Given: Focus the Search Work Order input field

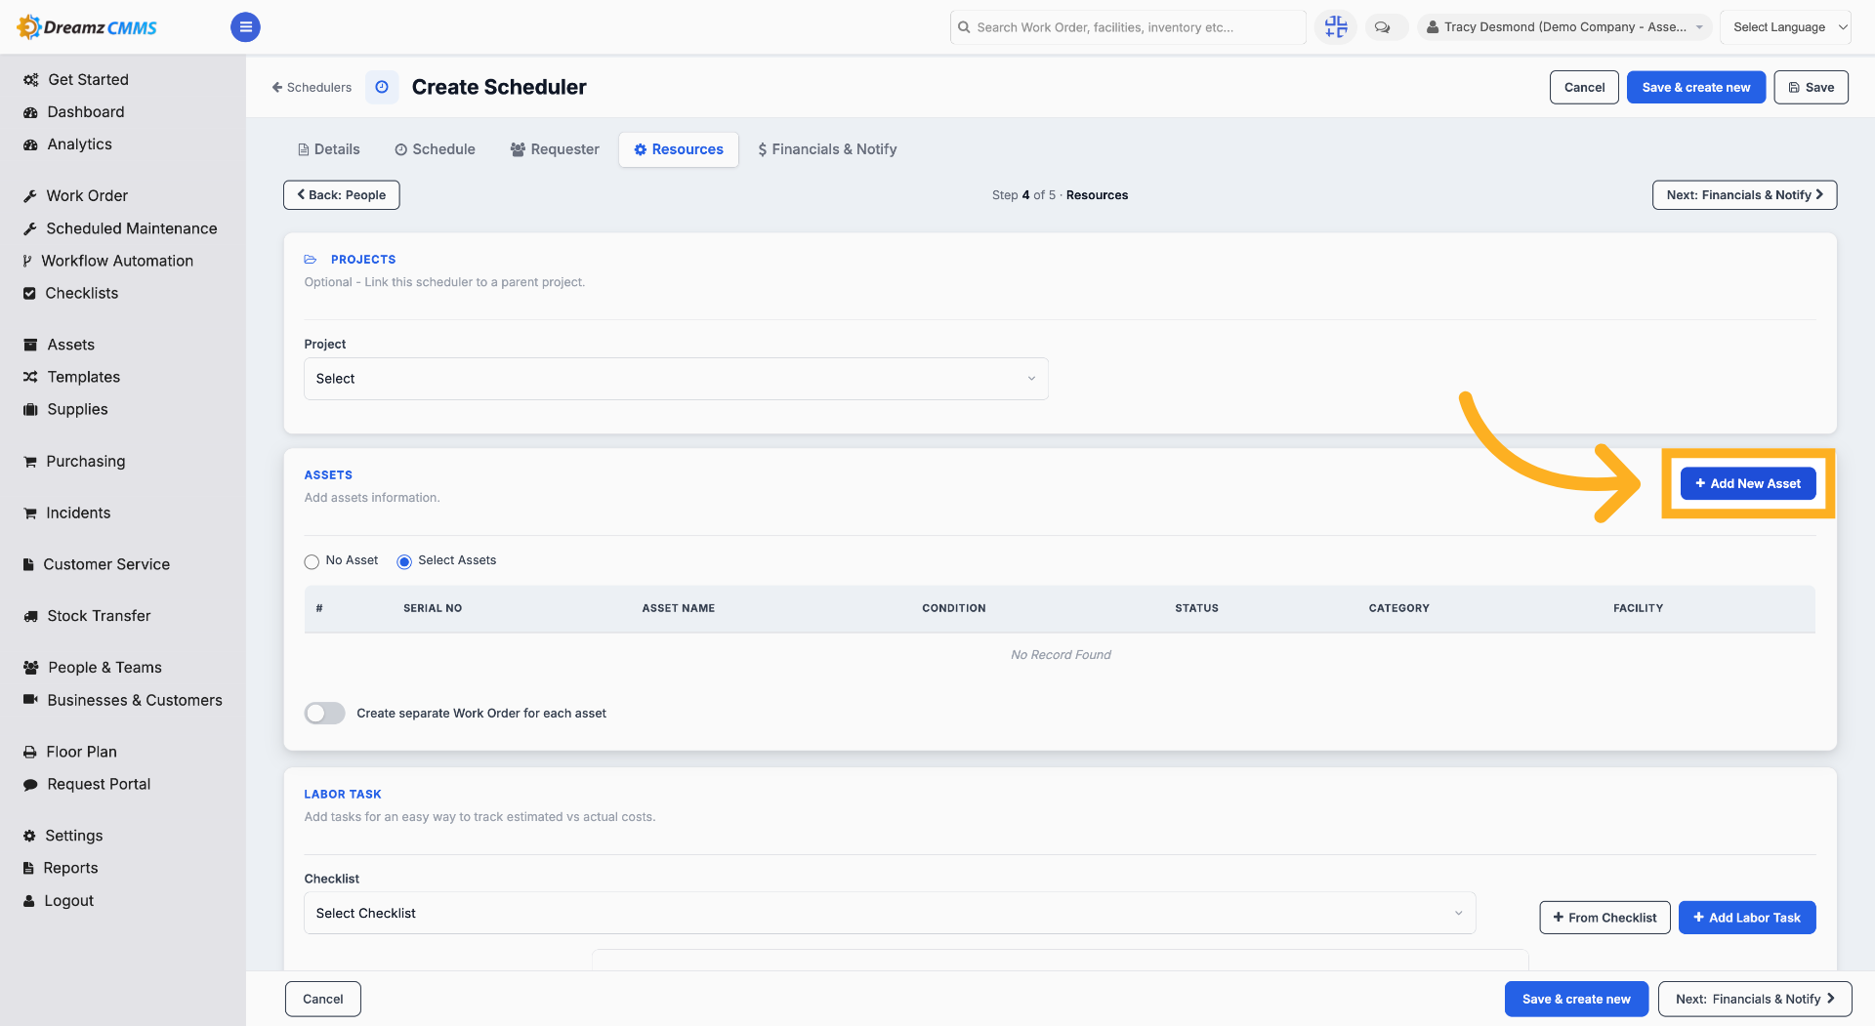Looking at the screenshot, I should [1128, 27].
